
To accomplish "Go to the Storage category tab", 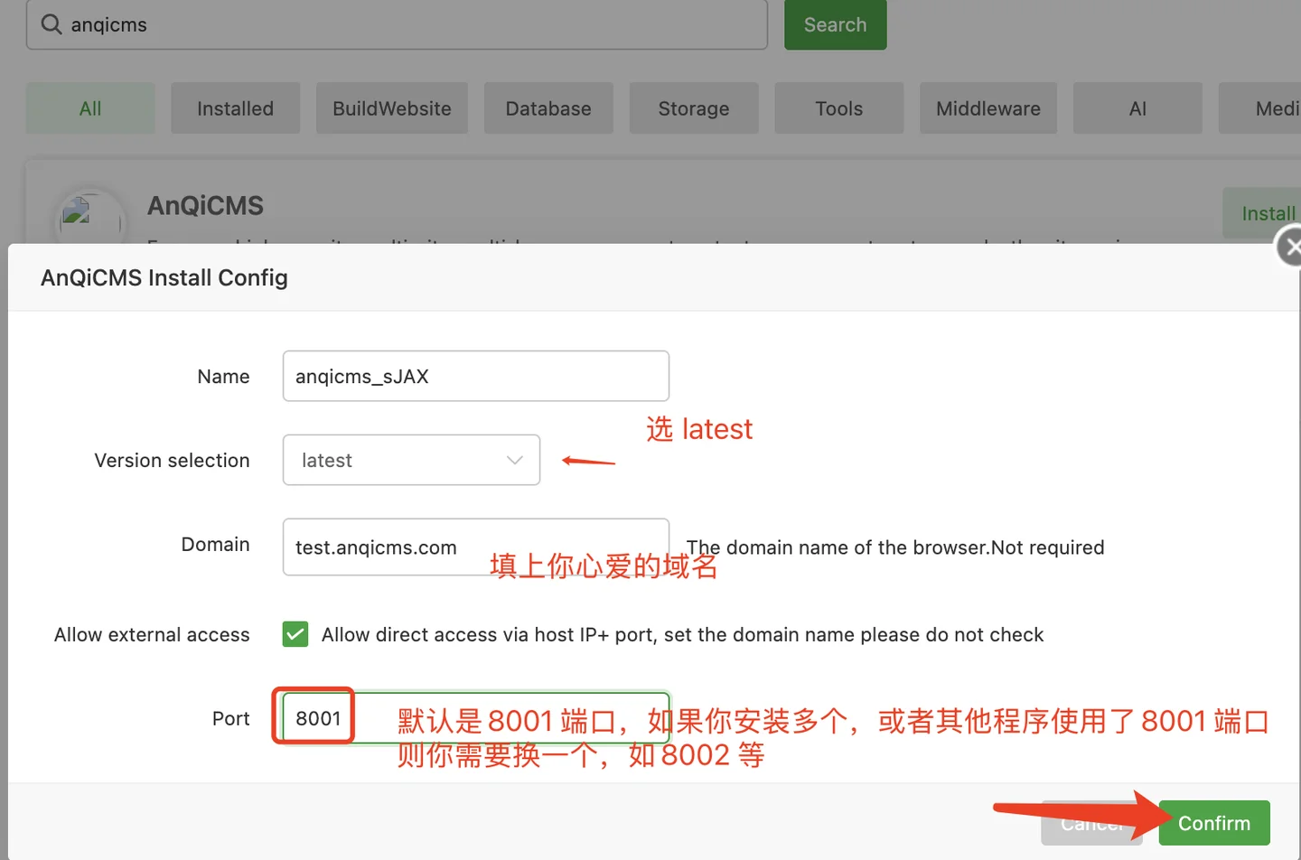I will click(694, 108).
